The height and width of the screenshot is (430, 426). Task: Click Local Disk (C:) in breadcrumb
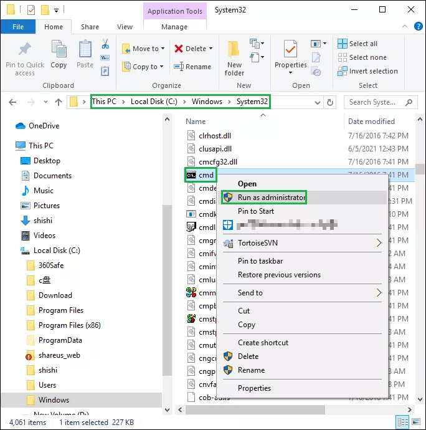(154, 102)
